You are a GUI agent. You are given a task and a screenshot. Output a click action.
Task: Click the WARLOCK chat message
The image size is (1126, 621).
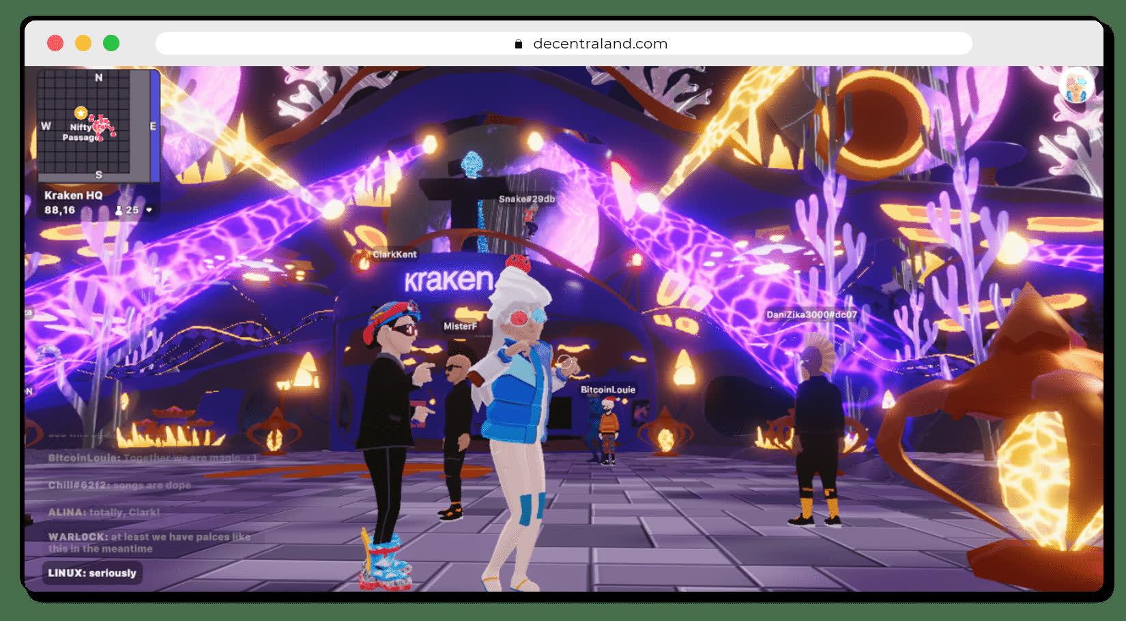(149, 543)
